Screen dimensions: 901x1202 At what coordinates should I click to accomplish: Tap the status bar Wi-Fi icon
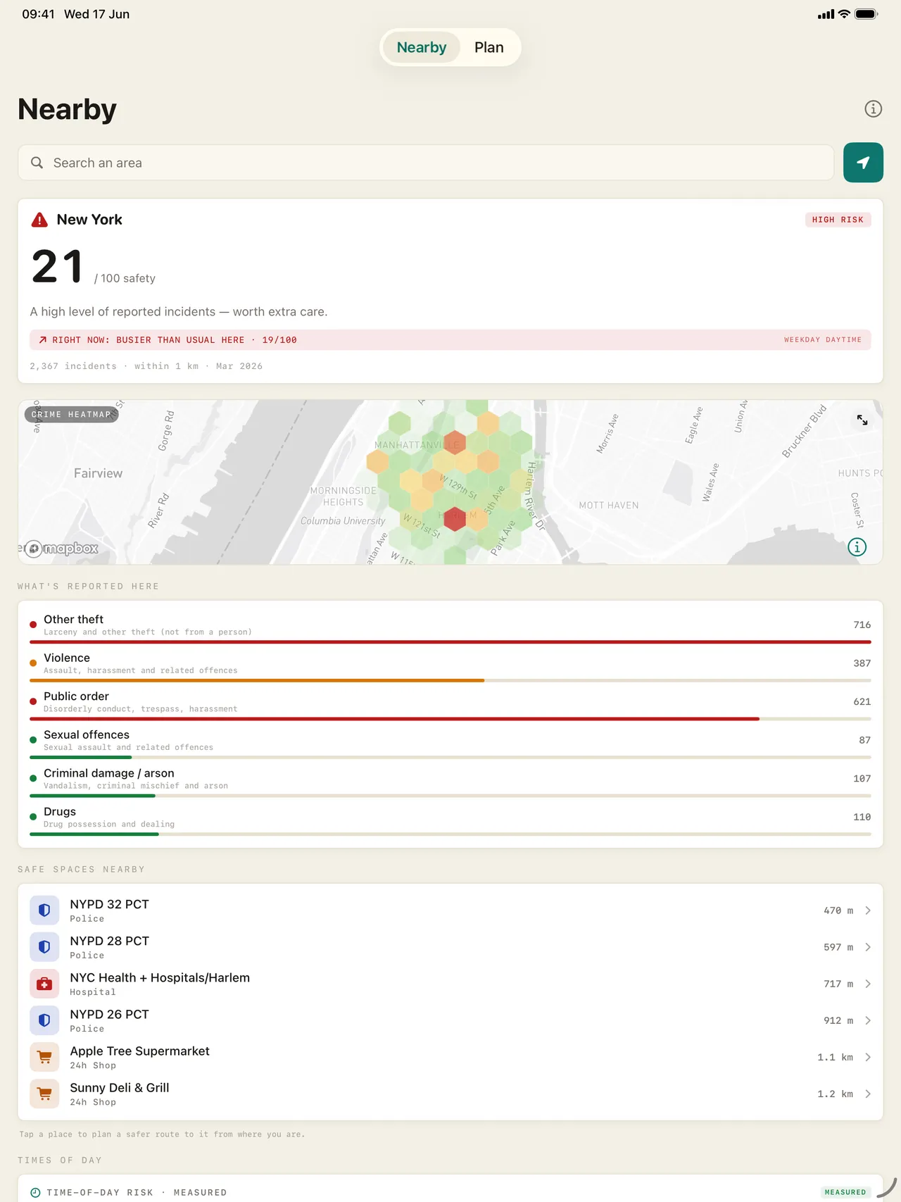point(844,14)
